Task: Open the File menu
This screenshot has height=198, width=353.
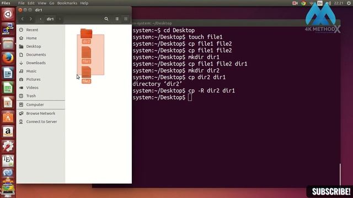Action: (x=22, y=3)
